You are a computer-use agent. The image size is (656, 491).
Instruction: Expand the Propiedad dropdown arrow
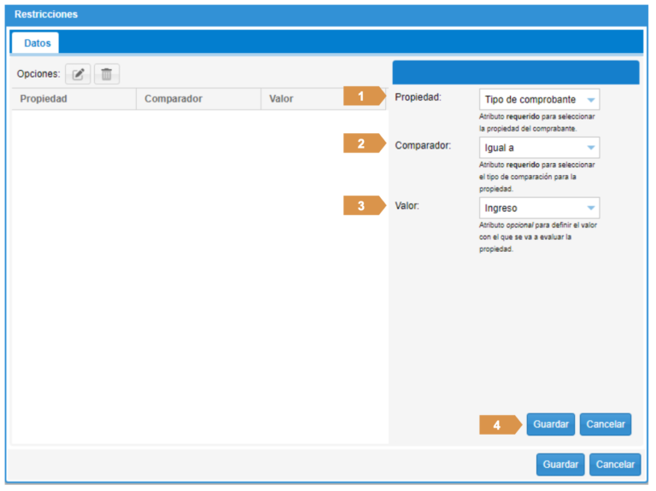(x=590, y=100)
